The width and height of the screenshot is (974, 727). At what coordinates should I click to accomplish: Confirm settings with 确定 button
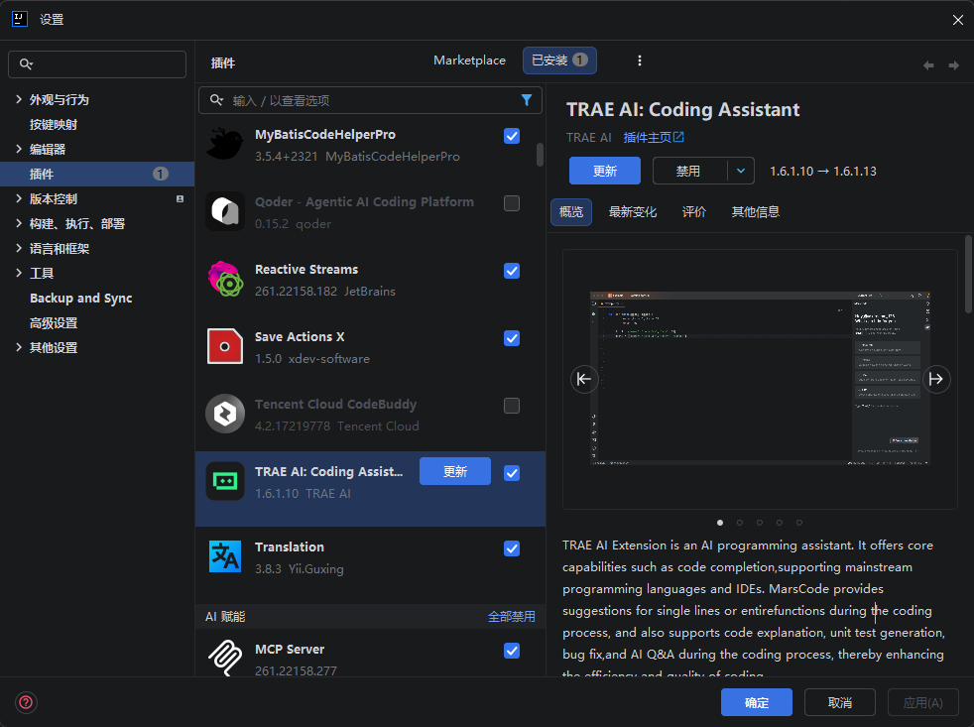pyautogui.click(x=757, y=702)
